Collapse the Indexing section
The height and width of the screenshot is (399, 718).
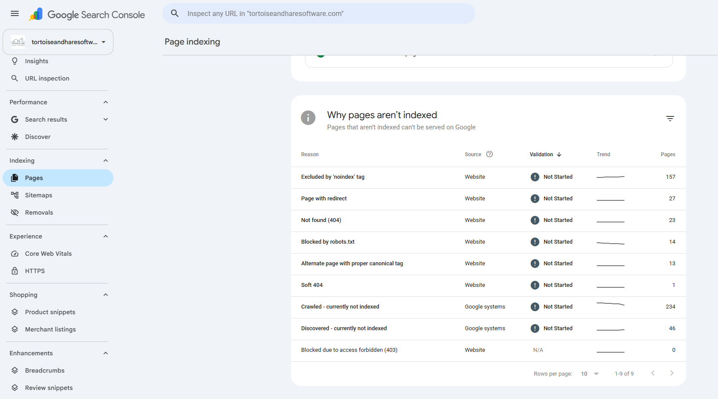coord(106,161)
